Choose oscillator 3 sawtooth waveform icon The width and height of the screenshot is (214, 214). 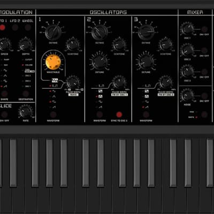point(147,107)
